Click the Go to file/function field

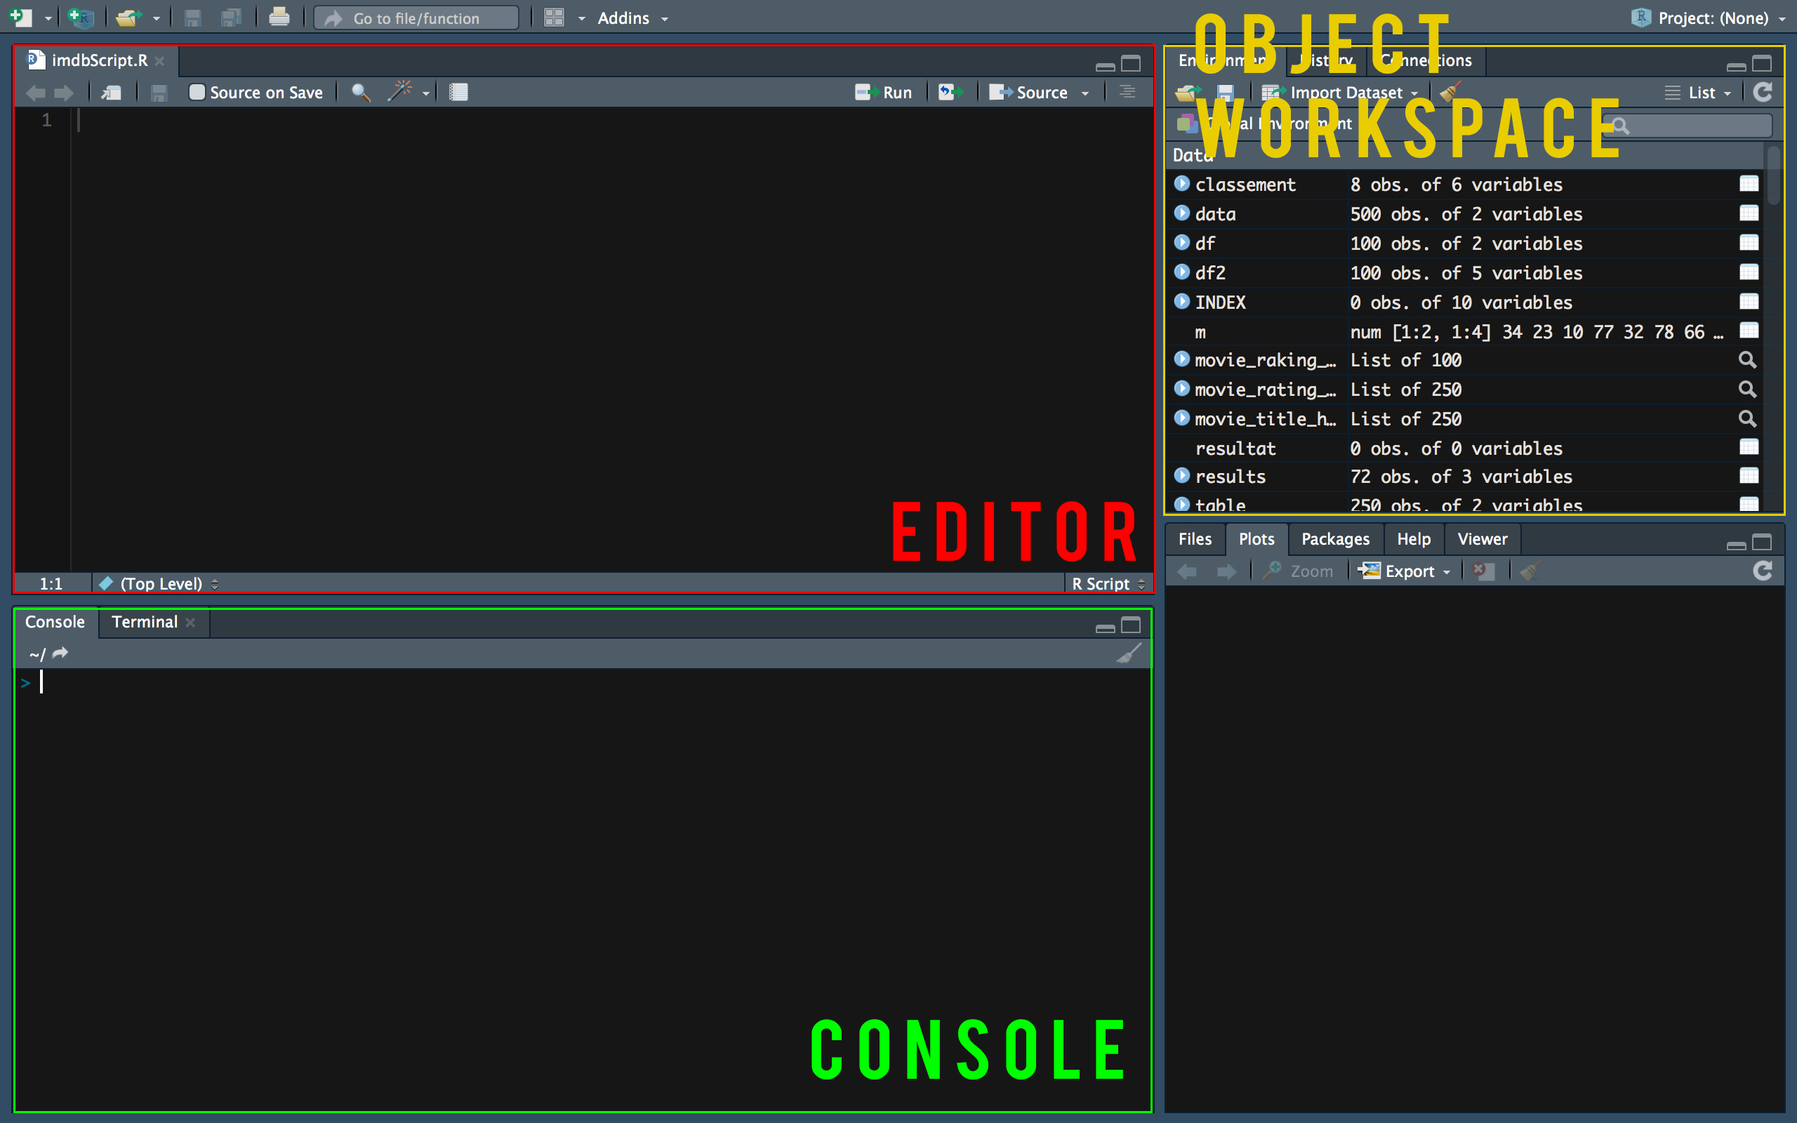(x=416, y=17)
